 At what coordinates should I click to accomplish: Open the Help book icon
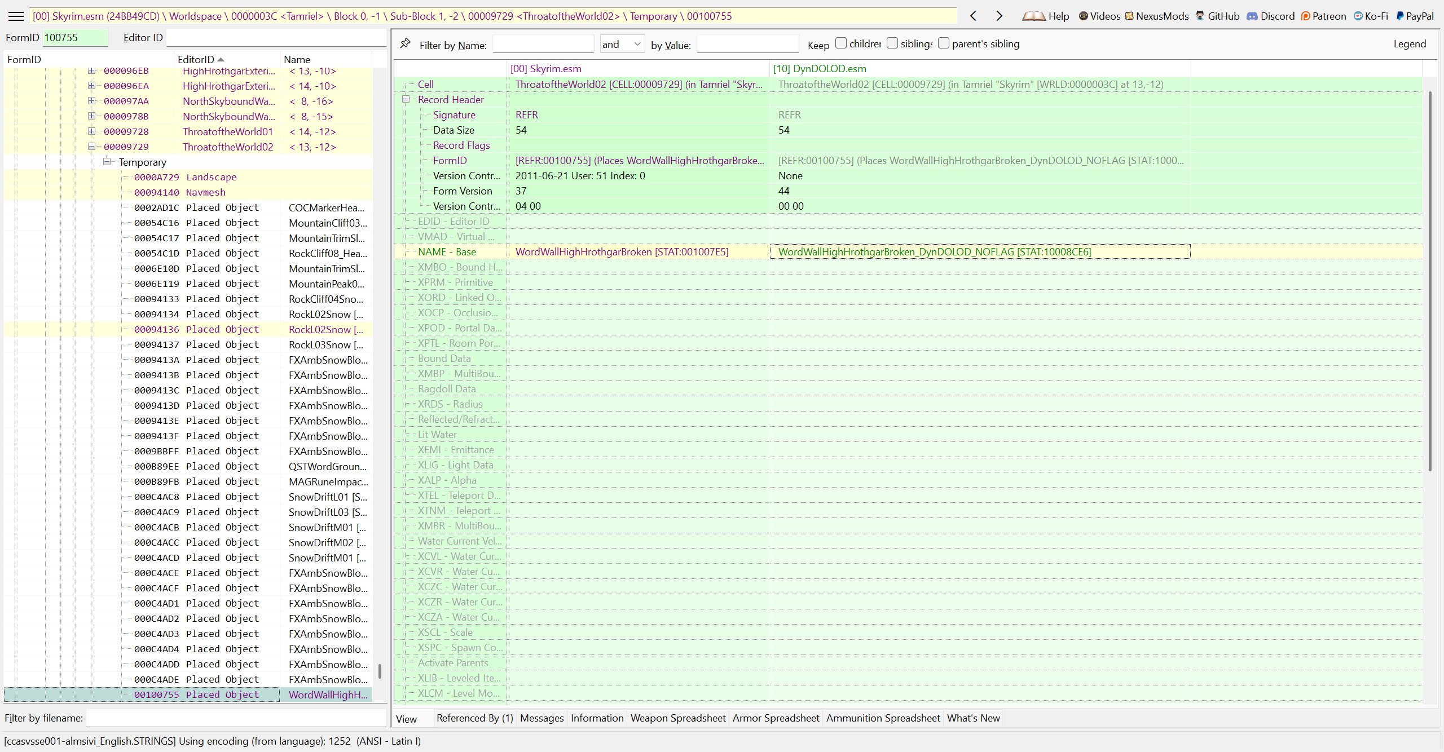[x=1034, y=16]
